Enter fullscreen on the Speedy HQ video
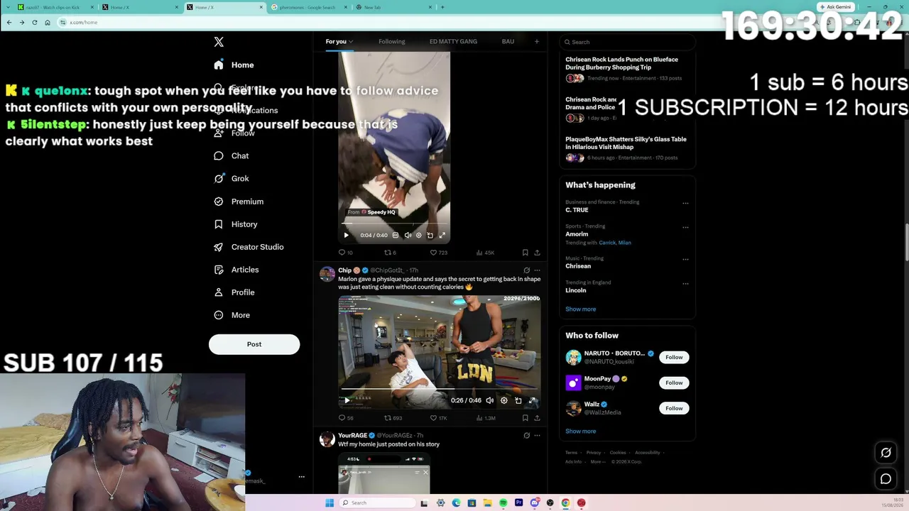Viewport: 909px width, 511px height. 442,235
